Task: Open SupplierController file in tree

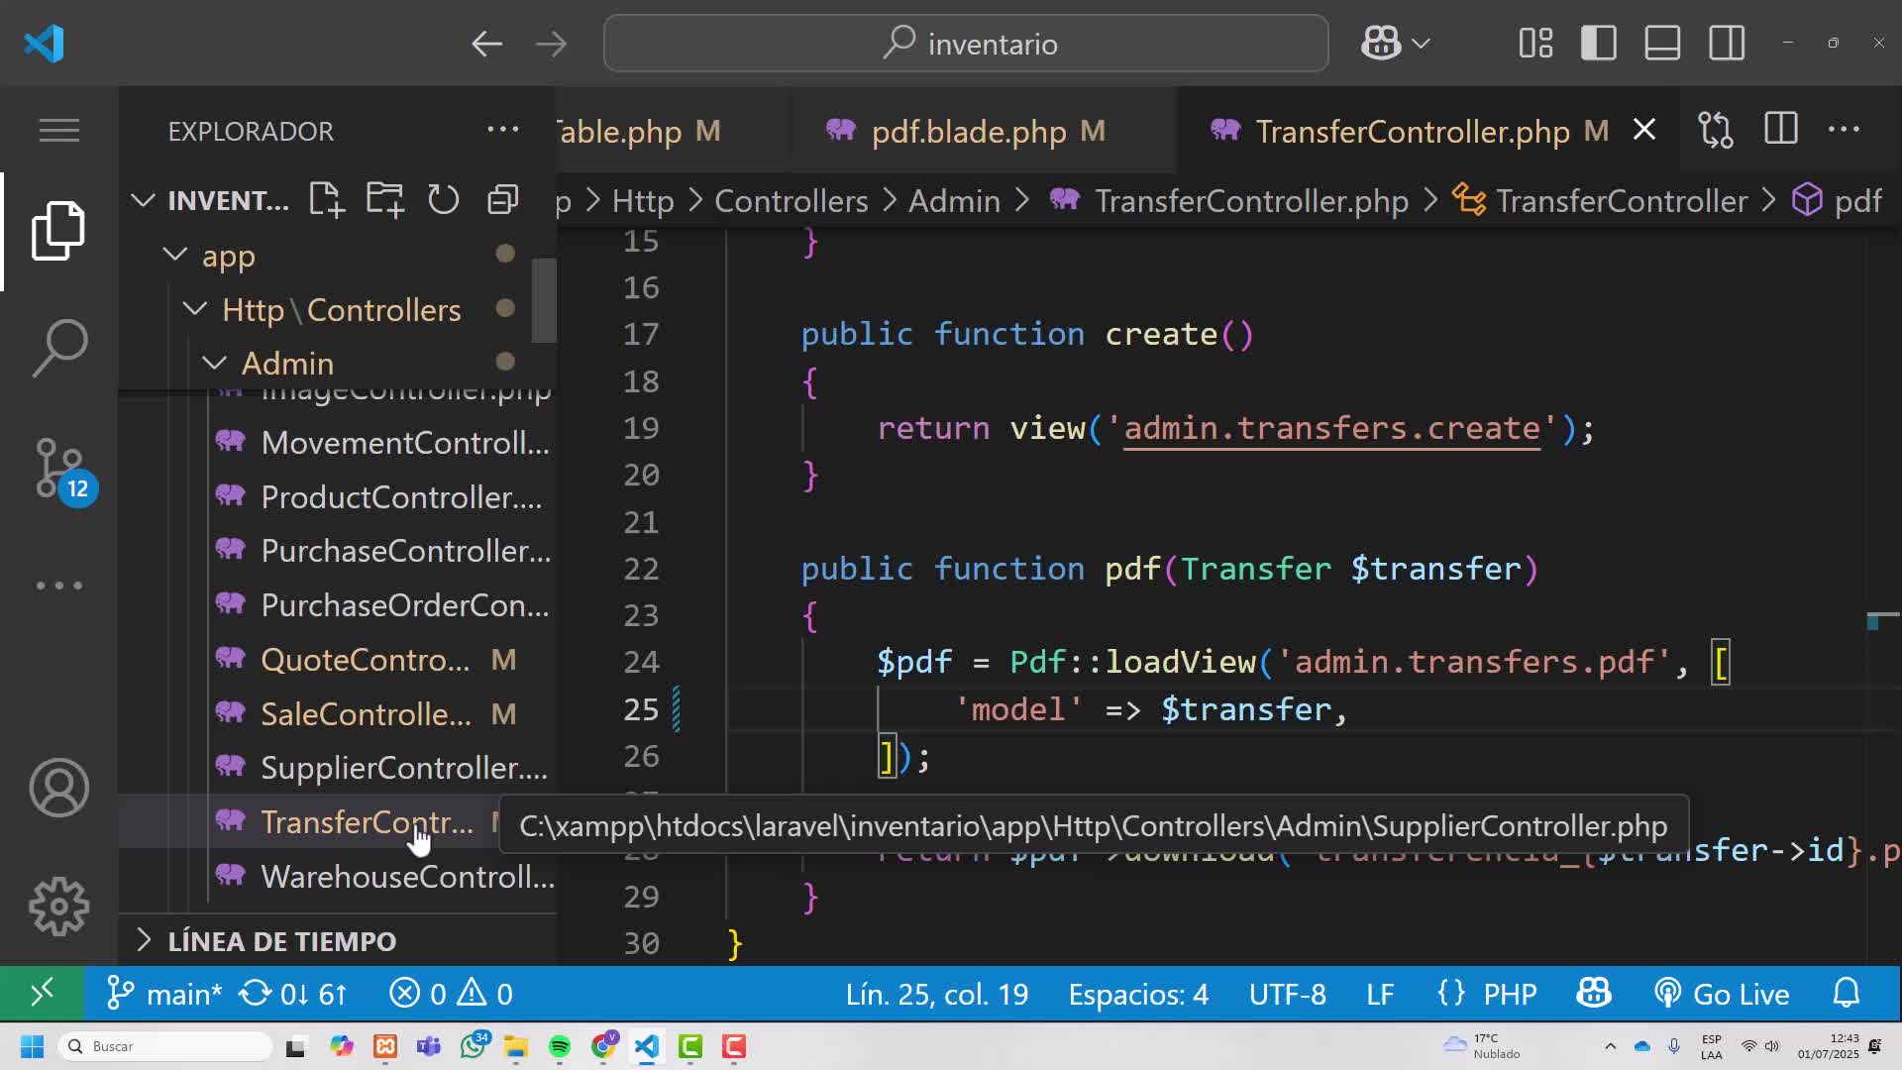Action: 381,768
